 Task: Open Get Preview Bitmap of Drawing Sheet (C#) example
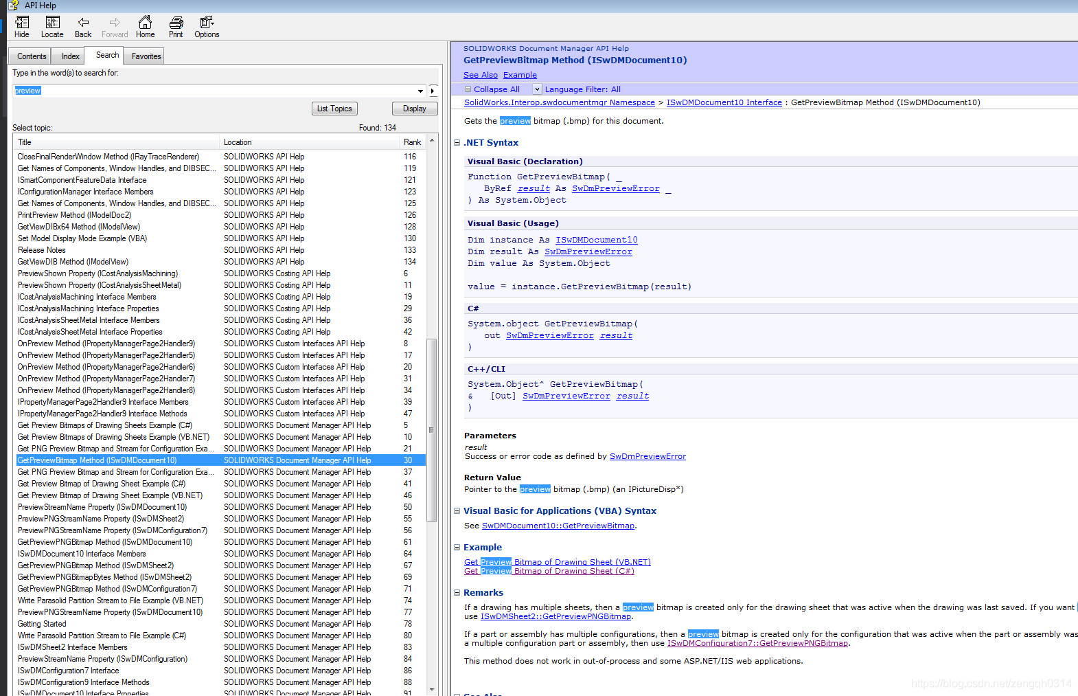[549, 571]
